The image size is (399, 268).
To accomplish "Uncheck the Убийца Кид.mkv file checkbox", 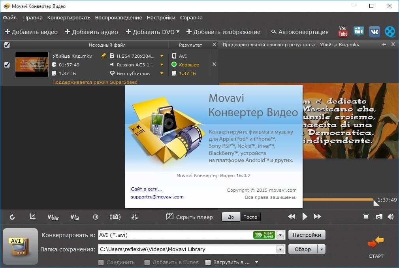I will [7, 65].
